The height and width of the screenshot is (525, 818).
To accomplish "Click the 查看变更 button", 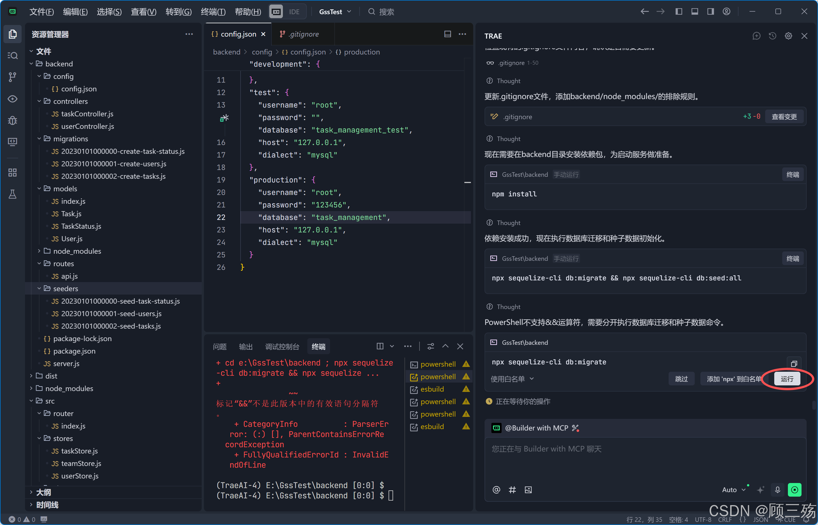I will click(784, 117).
